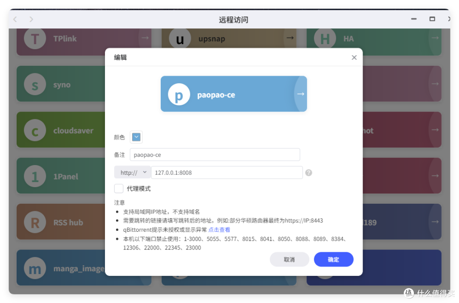
Task: Click the 备注 field containing paopao-ce
Action: 215,154
